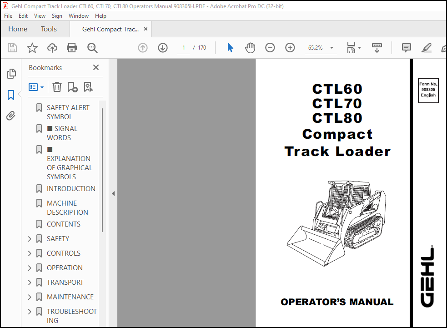Select the Gehl Compact Trac... document tab
Viewport: 447px width, 328px height.
point(110,29)
